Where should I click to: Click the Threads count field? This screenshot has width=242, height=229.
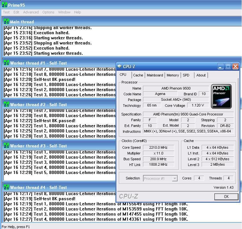(x=229, y=178)
